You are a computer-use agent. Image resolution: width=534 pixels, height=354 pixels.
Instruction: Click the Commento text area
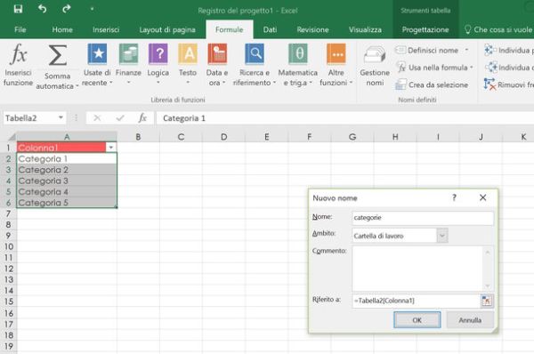417,269
